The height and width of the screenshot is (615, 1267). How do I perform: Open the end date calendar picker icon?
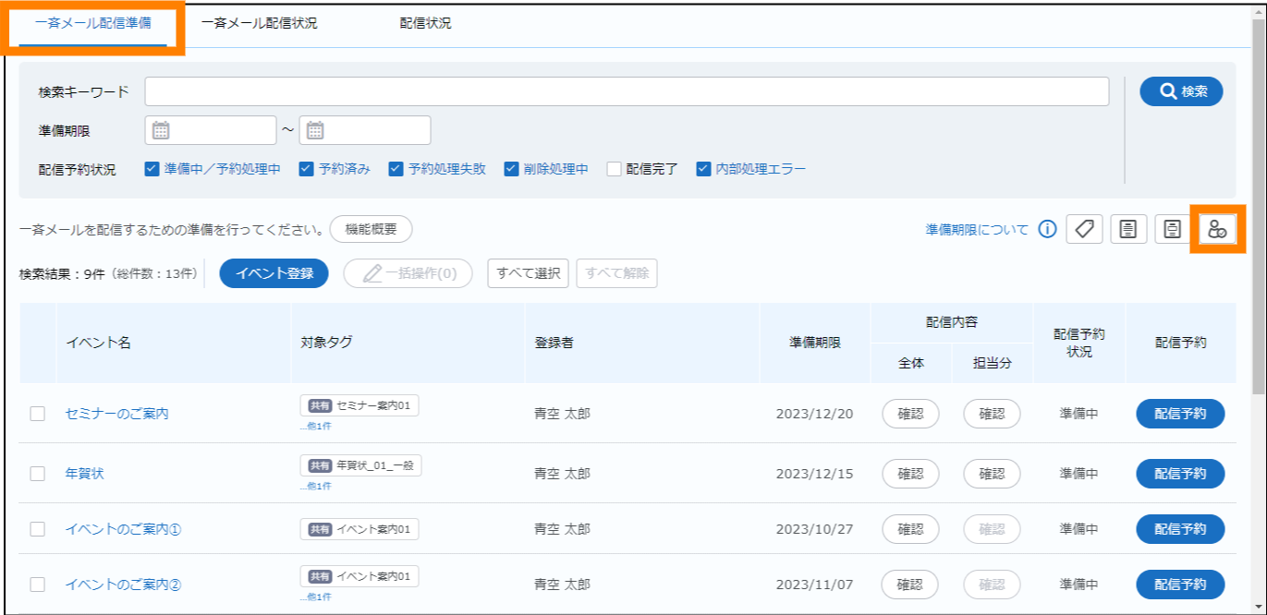[x=315, y=130]
